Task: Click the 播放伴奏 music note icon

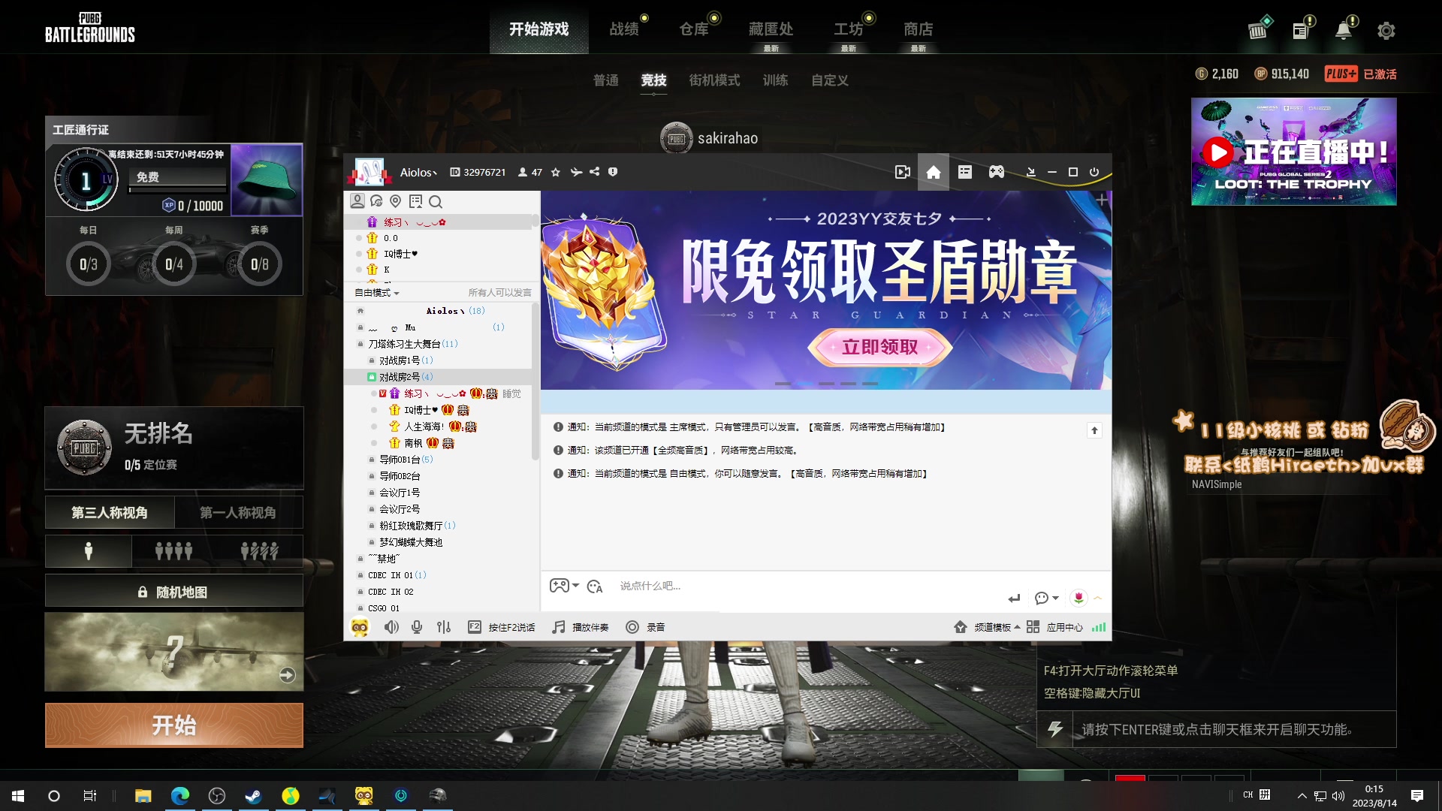Action: tap(558, 626)
